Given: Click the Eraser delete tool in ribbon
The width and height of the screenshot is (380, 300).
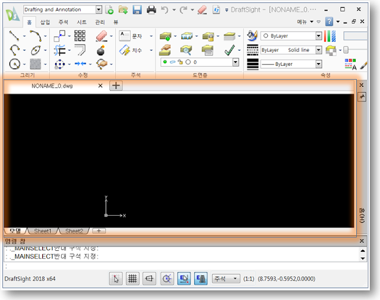Looking at the screenshot, I should click(102, 36).
